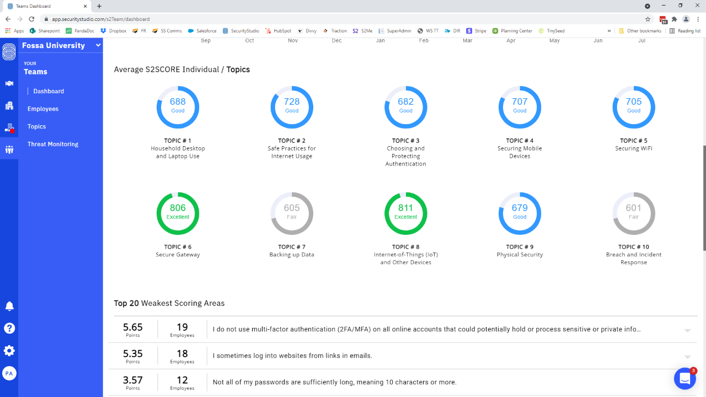Viewport: 706px width, 397px height.
Task: Open the help question-mark icon
Action: [9, 328]
